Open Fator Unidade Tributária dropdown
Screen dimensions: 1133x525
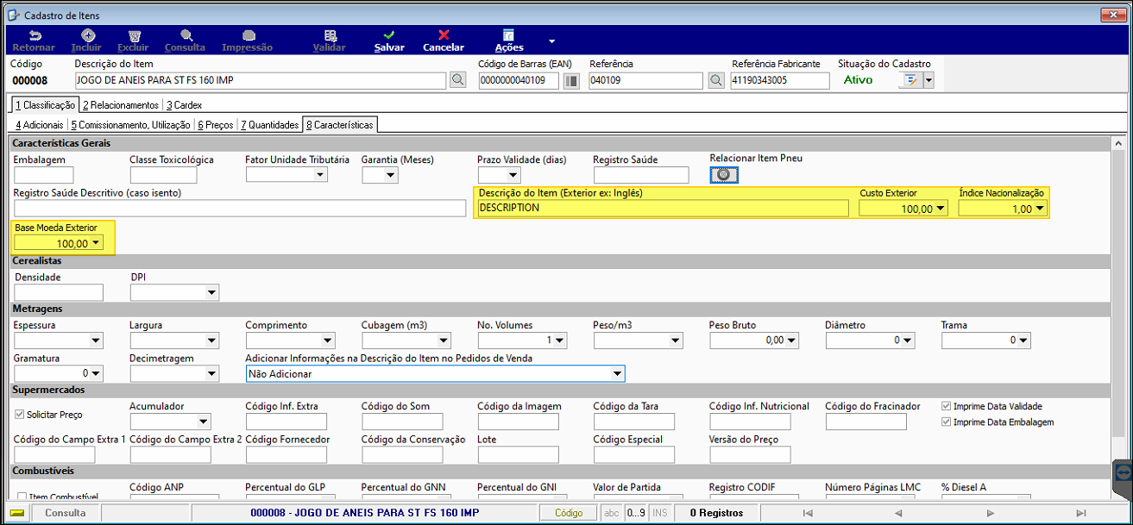pyautogui.click(x=320, y=175)
